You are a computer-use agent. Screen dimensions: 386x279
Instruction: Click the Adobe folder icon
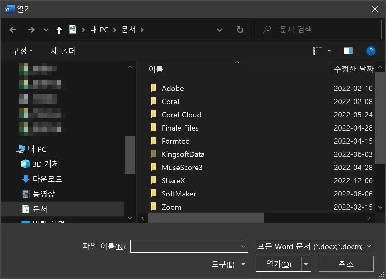(153, 88)
